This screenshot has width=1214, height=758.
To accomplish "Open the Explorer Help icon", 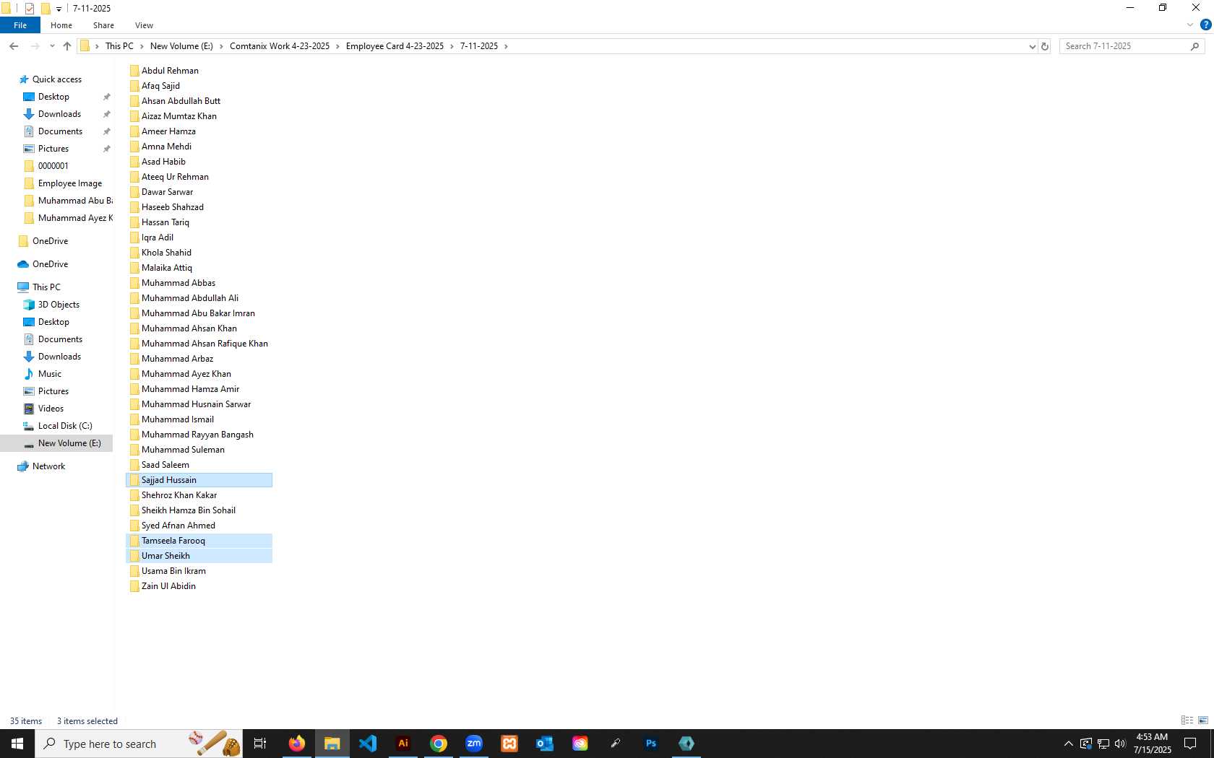I will (1205, 25).
